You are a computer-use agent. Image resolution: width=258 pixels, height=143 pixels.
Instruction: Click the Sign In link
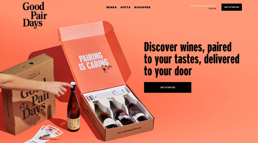coord(212,9)
